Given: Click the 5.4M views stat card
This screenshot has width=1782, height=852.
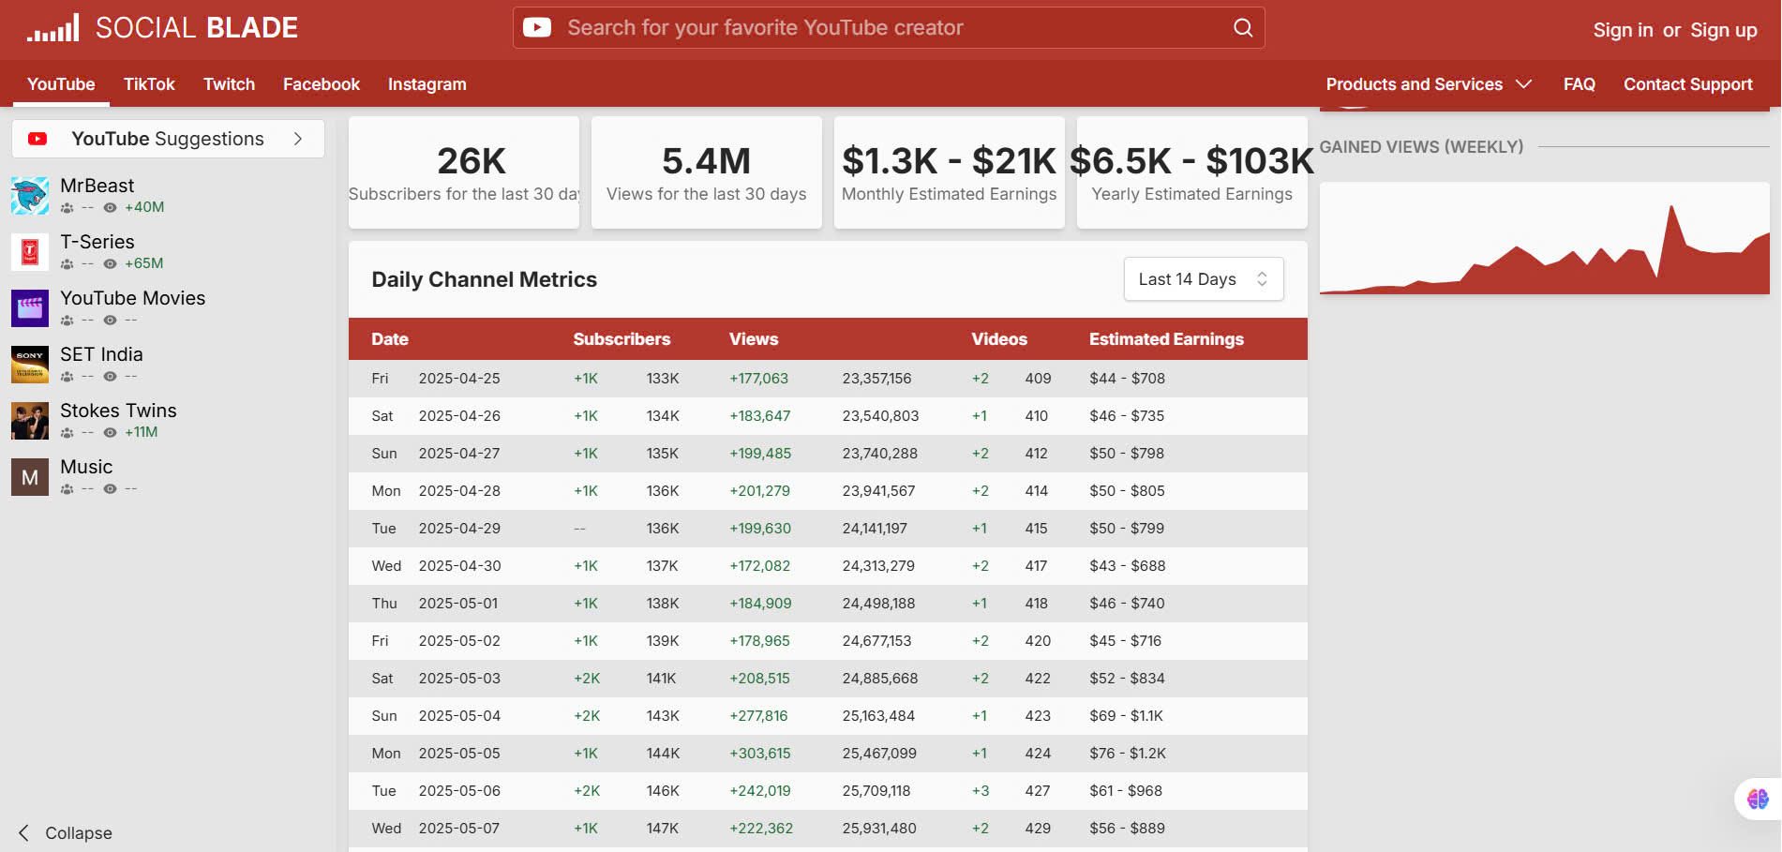Looking at the screenshot, I should [x=707, y=172].
